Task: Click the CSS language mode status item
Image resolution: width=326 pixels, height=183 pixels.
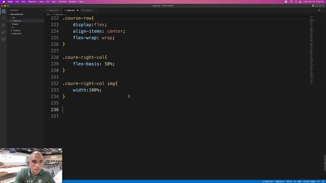Action: 300,181
